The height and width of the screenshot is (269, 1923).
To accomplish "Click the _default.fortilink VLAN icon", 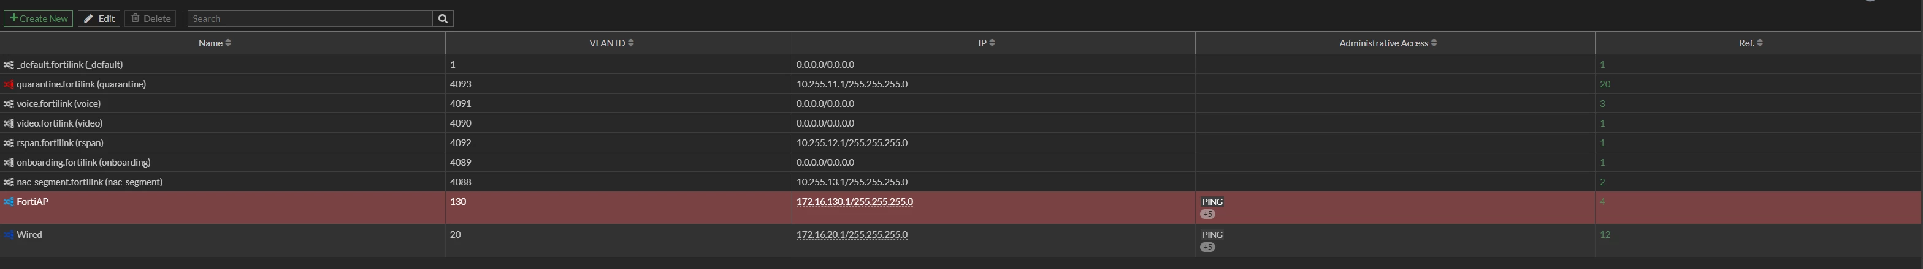I will [x=9, y=65].
